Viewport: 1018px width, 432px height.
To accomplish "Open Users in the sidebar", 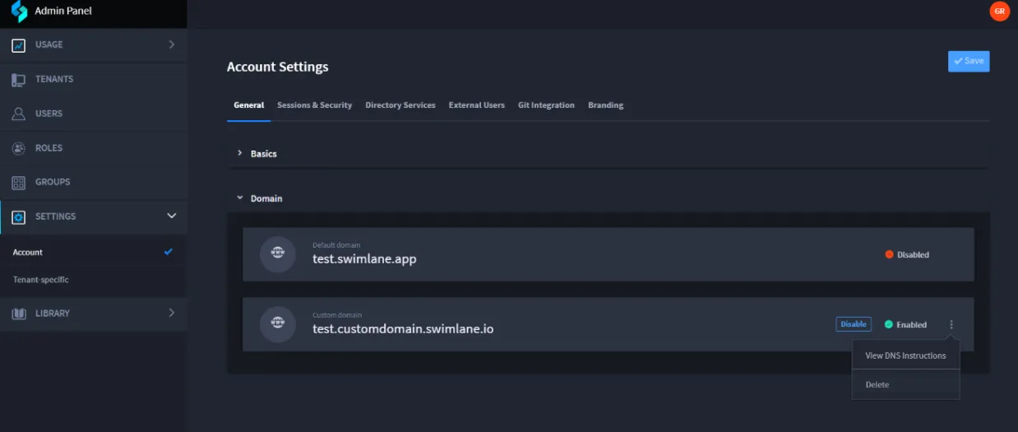I will pyautogui.click(x=93, y=114).
